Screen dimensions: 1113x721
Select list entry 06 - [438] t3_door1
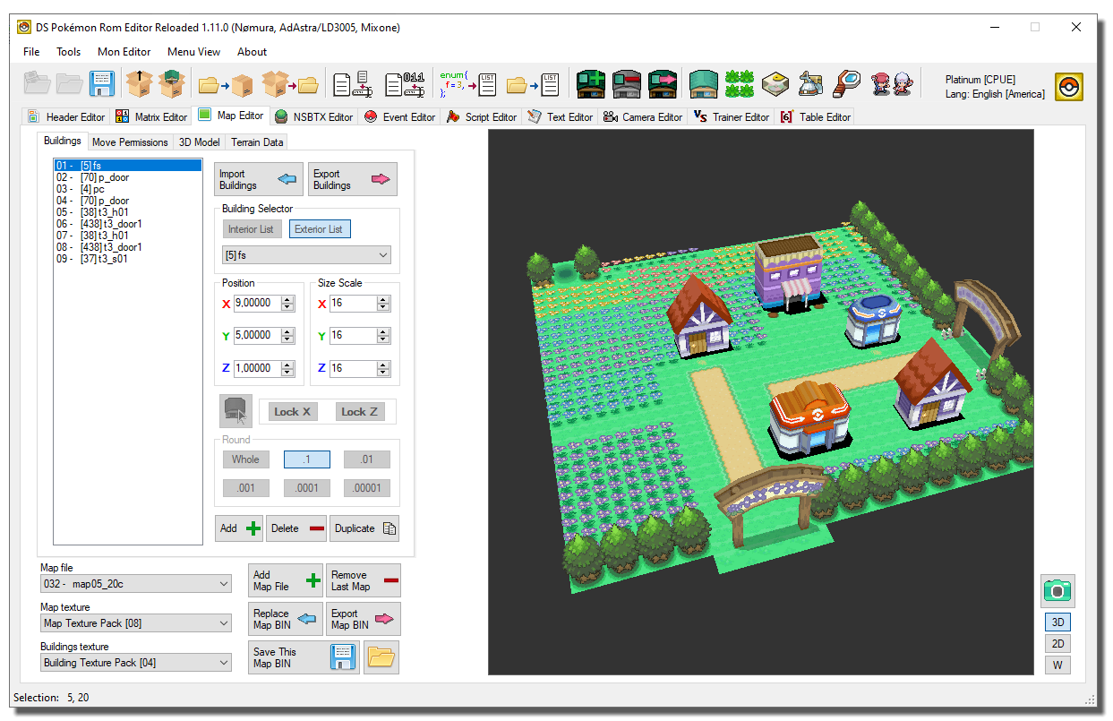(x=127, y=224)
